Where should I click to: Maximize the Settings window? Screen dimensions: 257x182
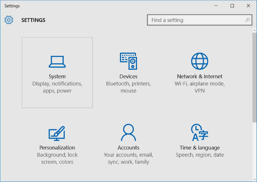[x=232, y=6]
